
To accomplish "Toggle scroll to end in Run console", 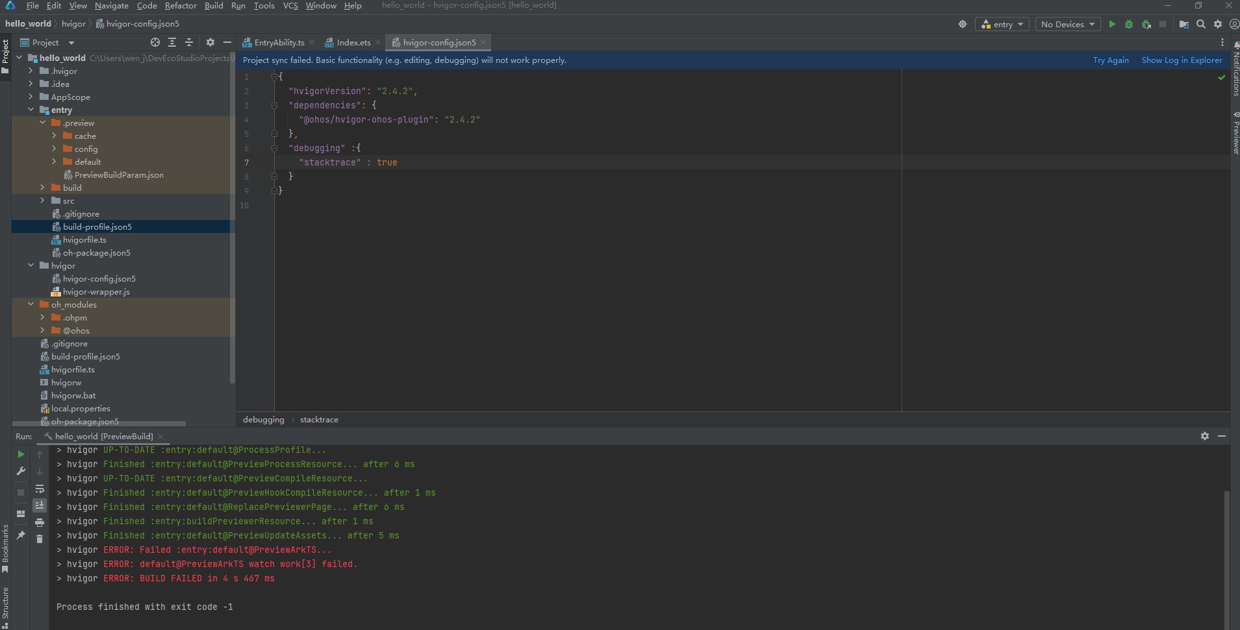I will [40, 505].
